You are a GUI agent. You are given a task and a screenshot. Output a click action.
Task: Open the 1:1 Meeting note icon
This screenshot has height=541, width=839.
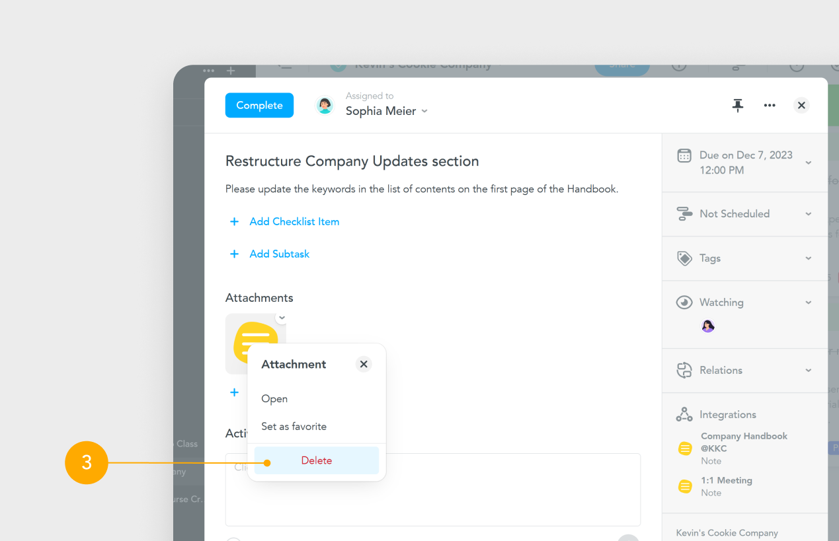point(684,486)
